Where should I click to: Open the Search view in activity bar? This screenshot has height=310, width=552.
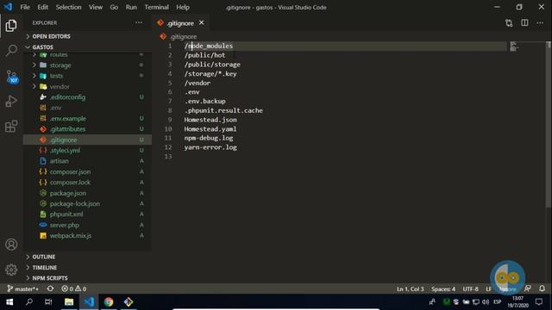click(x=11, y=51)
